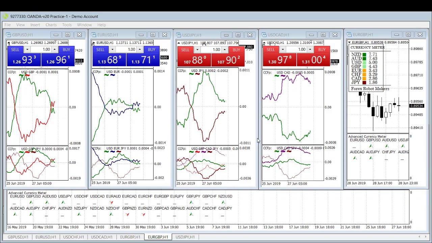Image resolution: width=432 pixels, height=243 pixels.
Task: Minimize the USDJPY,H1 chart window
Action: point(226,35)
